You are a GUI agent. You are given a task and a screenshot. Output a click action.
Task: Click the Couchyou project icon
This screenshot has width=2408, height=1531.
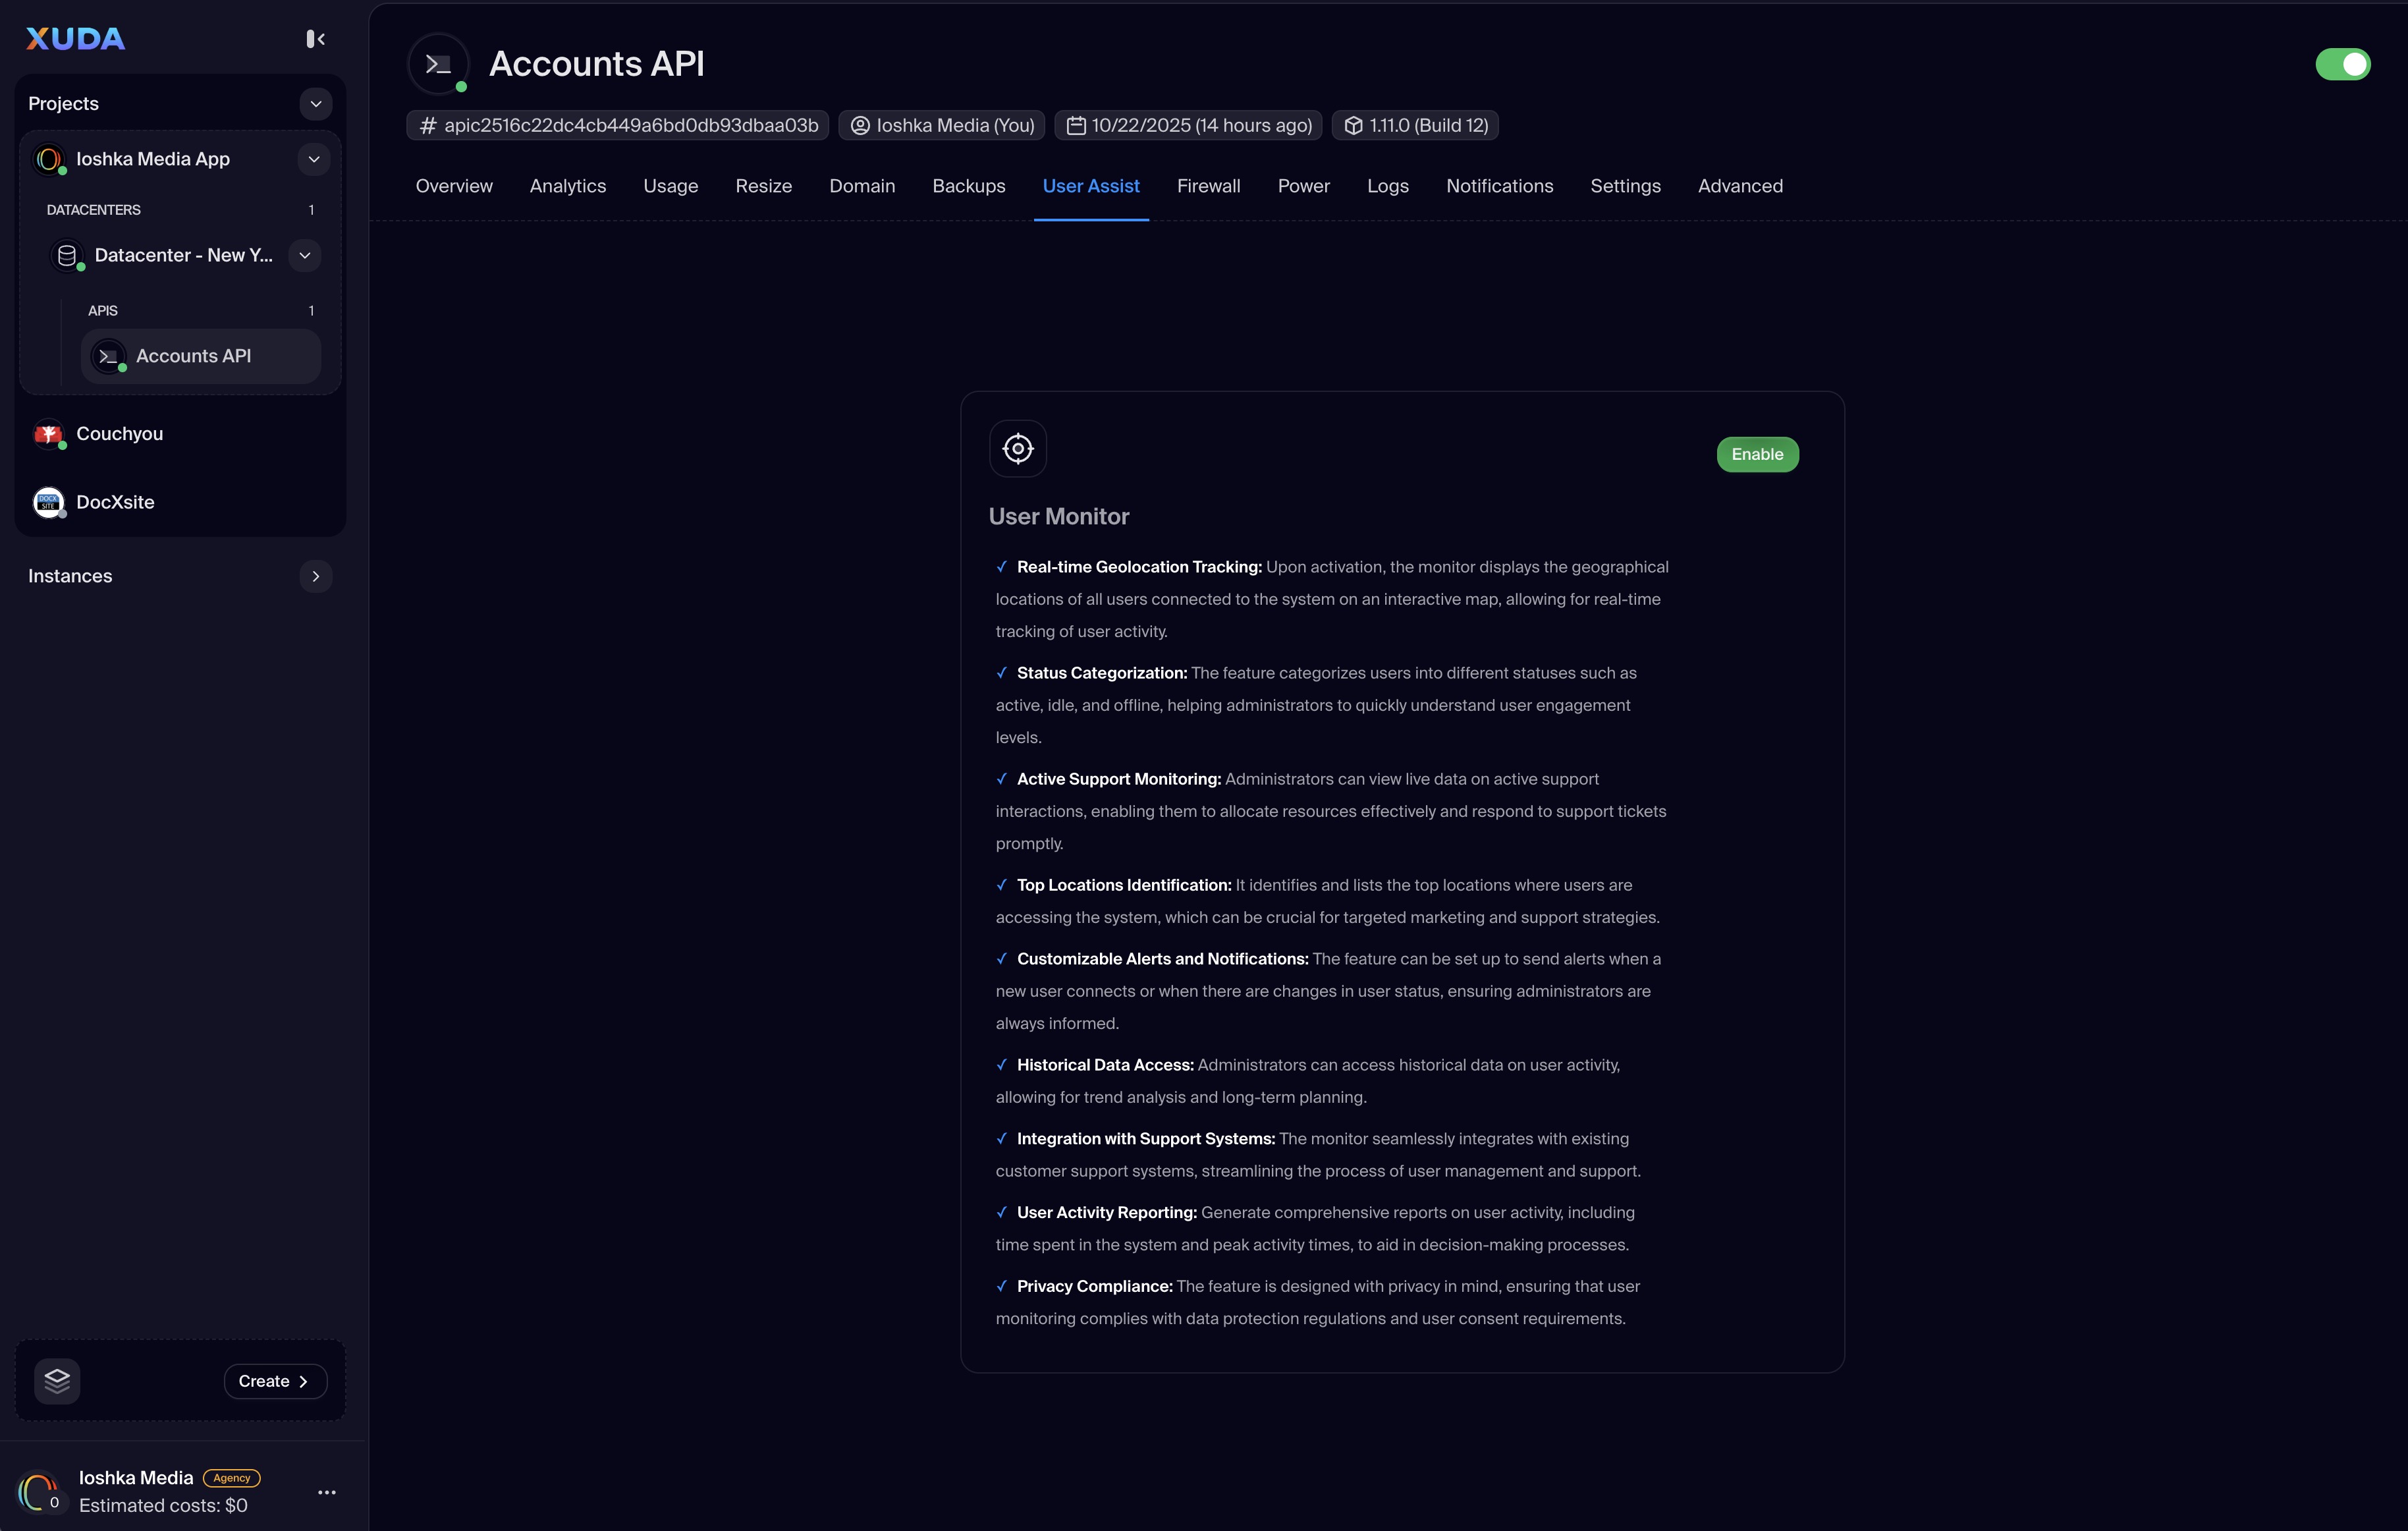coord(48,434)
